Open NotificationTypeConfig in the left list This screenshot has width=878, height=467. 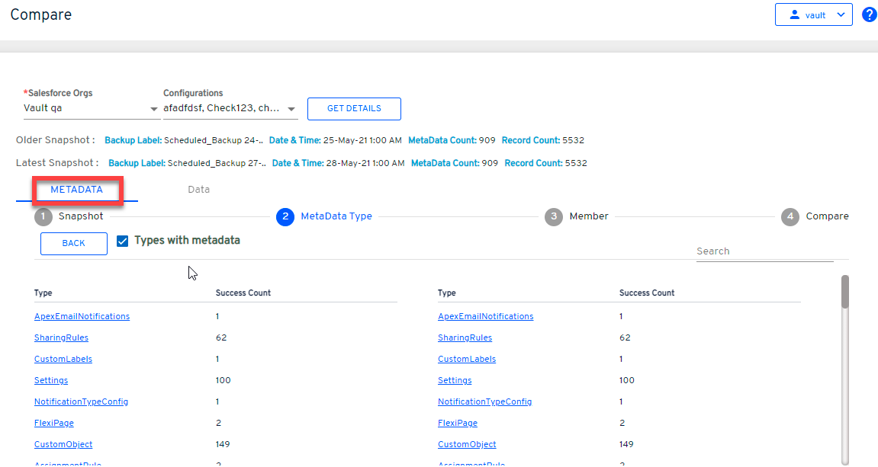81,401
